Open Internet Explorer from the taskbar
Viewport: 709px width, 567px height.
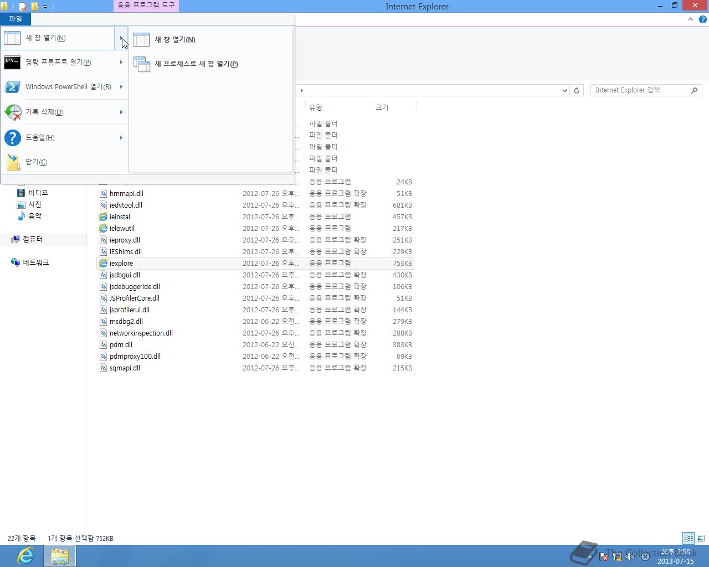click(25, 556)
